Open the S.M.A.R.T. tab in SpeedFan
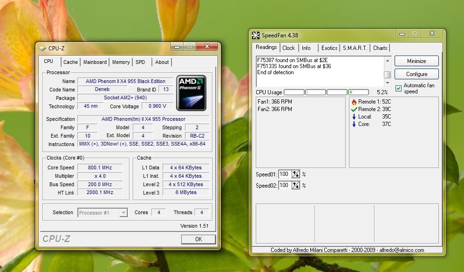 click(x=355, y=48)
